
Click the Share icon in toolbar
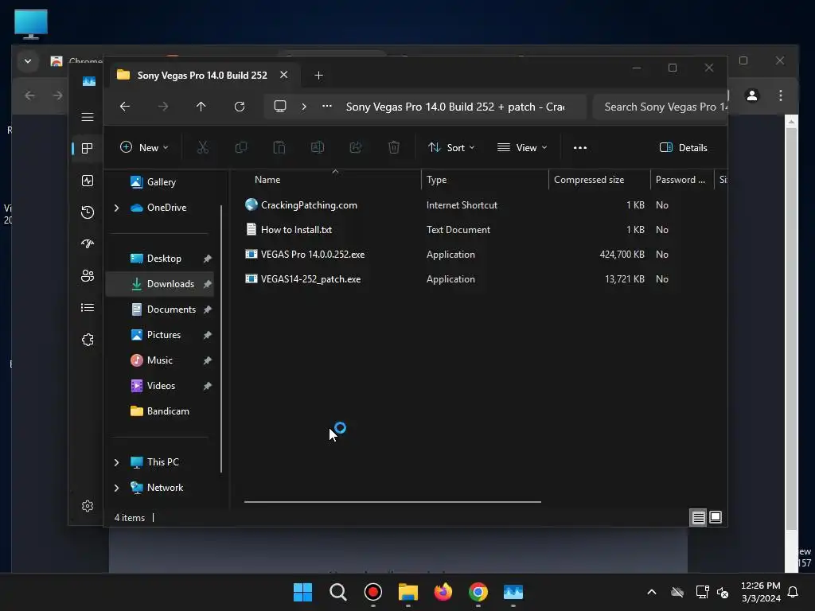click(x=356, y=147)
